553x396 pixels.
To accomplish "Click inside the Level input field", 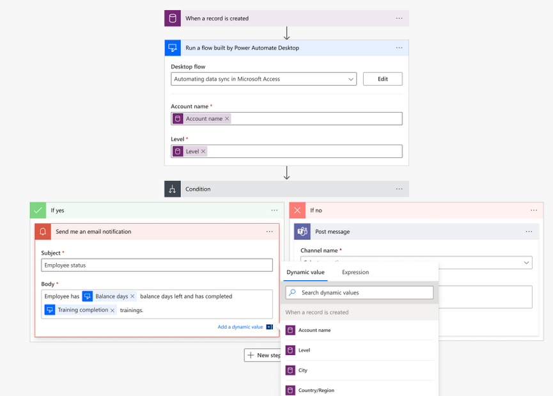I will click(x=286, y=152).
